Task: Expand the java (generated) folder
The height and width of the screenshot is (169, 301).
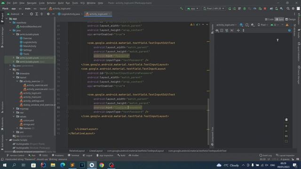Action: click(10, 66)
